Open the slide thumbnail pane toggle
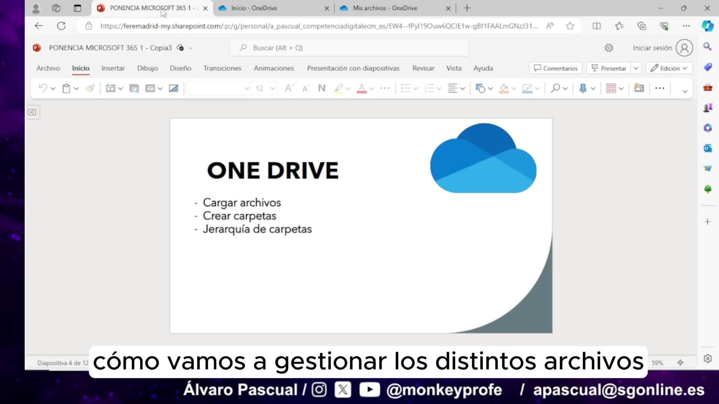 pos(32,112)
